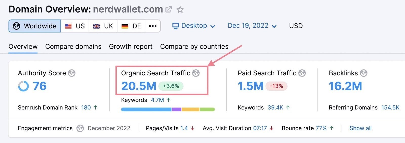Image resolution: width=405 pixels, height=143 pixels.
Task: Click globe icon beside Paid Search Traffic
Action: click(x=302, y=73)
